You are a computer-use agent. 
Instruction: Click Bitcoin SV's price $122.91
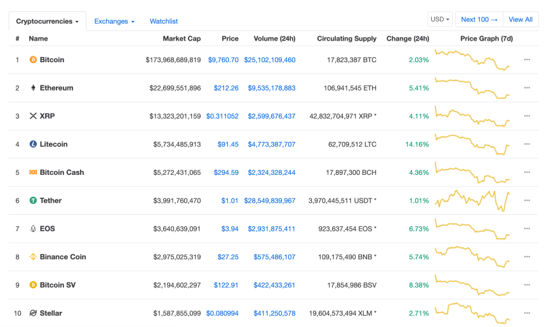point(226,285)
